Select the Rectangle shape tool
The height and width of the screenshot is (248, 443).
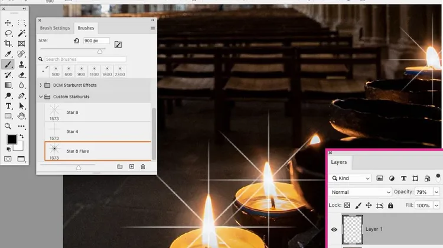tap(8, 116)
